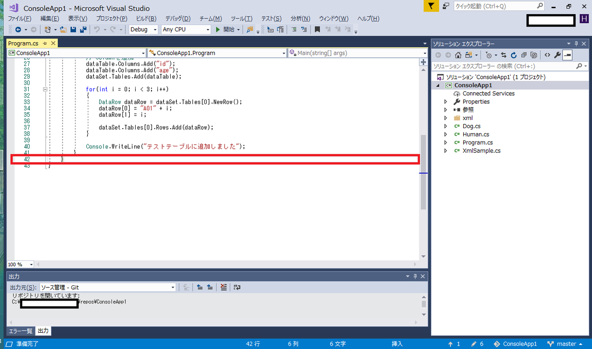Click the New Project toolbar icon

point(48,30)
